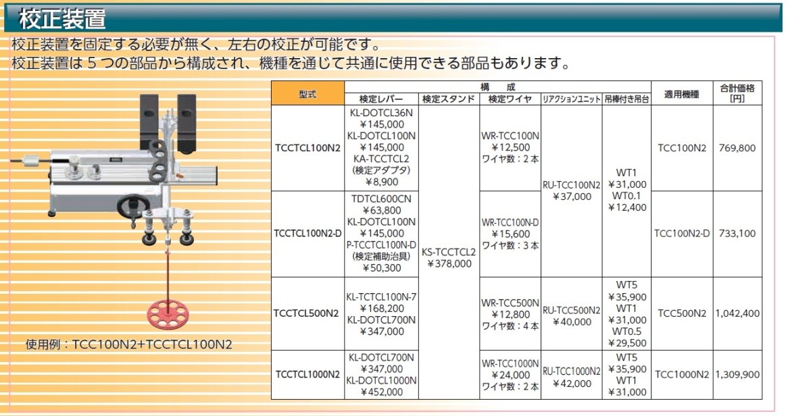Click the 769,800 total price
This screenshot has width=811, height=416.
tap(737, 148)
